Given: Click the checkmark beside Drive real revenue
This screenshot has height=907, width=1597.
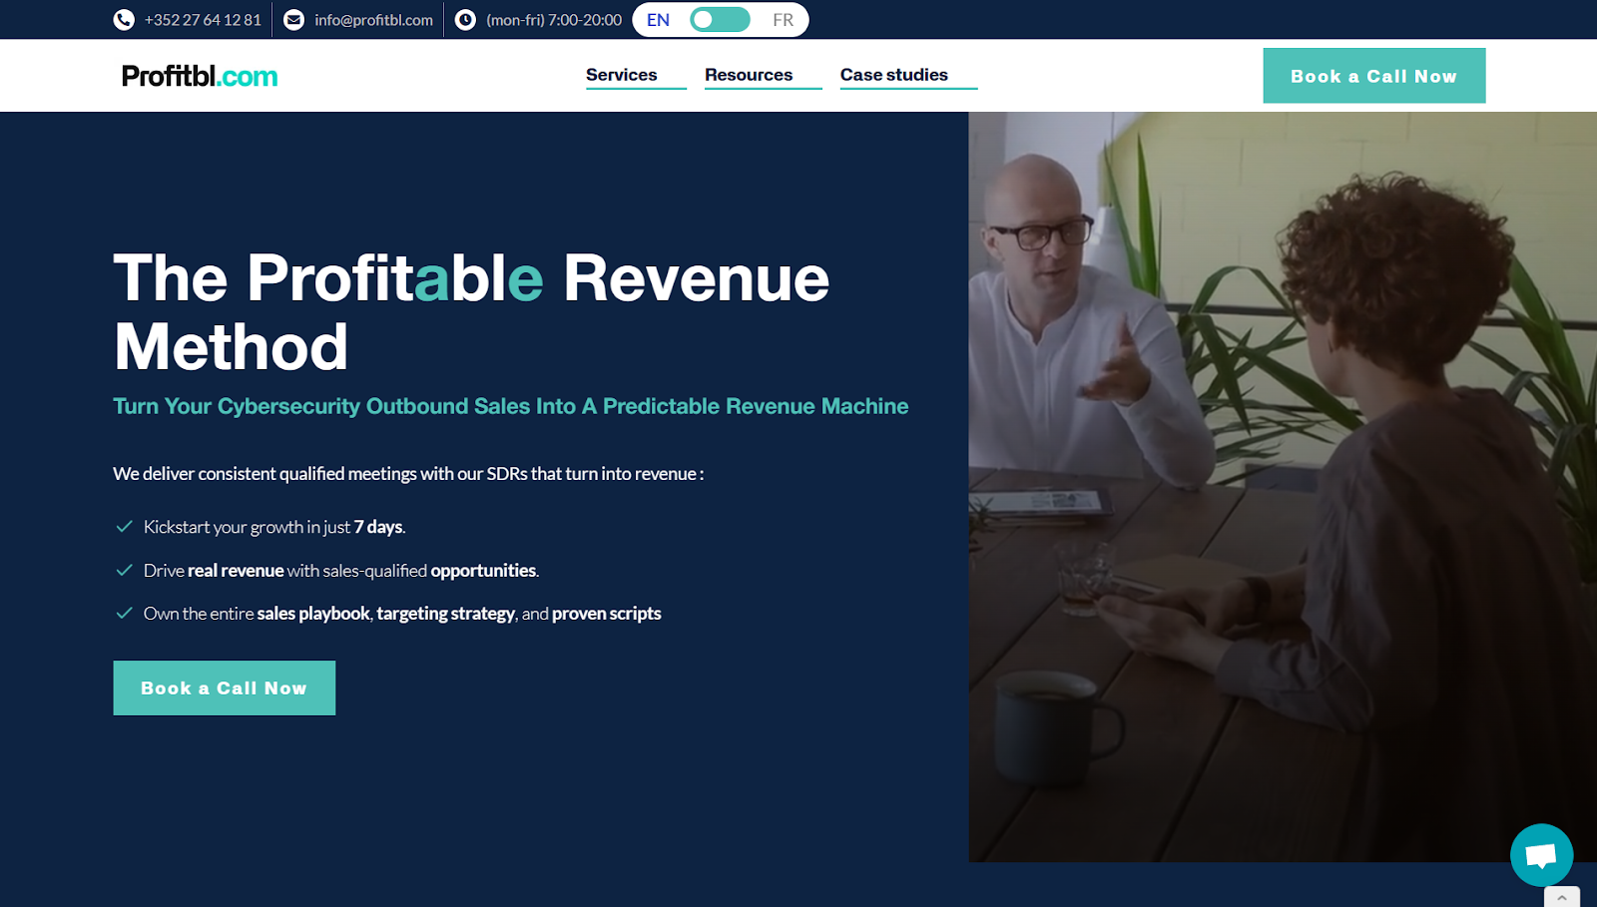Looking at the screenshot, I should click(125, 571).
